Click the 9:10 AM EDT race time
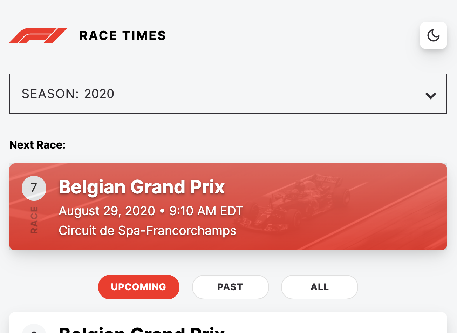457x333 pixels. pos(206,211)
